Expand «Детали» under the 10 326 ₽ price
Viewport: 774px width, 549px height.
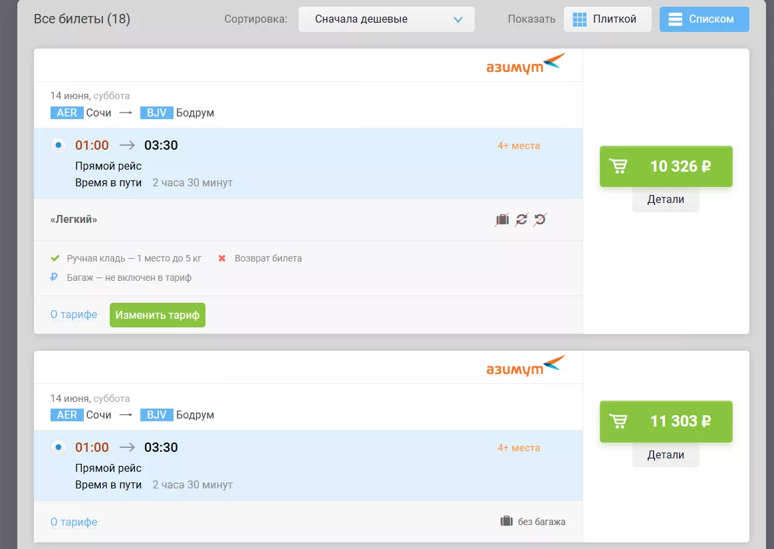666,200
